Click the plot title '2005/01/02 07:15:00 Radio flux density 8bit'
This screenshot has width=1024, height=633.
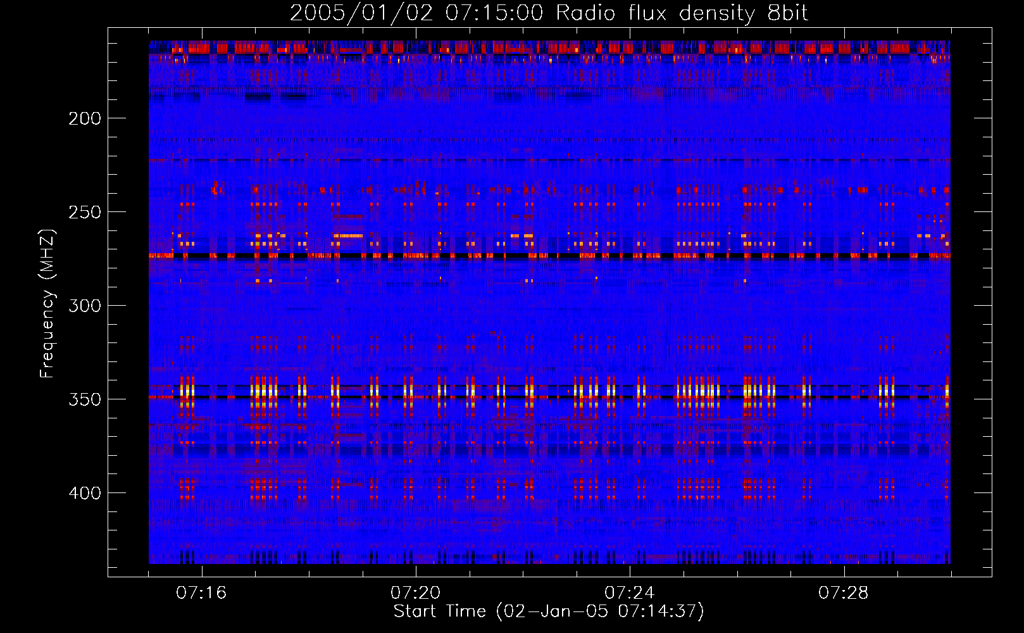[x=549, y=13]
